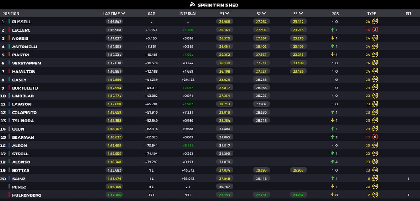Click Sainz's medium tyre icon
420x201 pixels.
coord(375,178)
